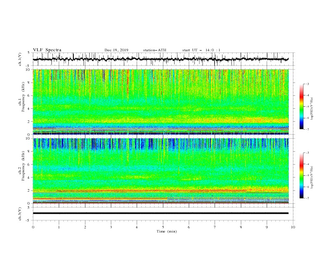
Task: Click the "ch.3(V)" axis label
Action: click(20, 214)
